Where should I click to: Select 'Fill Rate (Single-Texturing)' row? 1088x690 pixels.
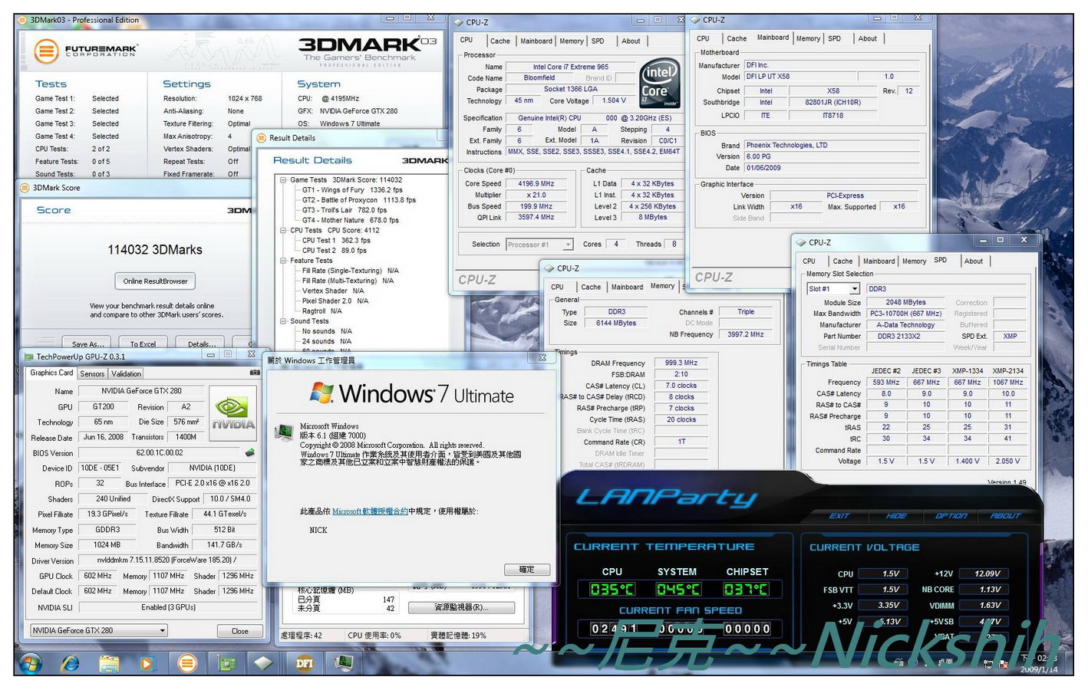click(x=351, y=271)
